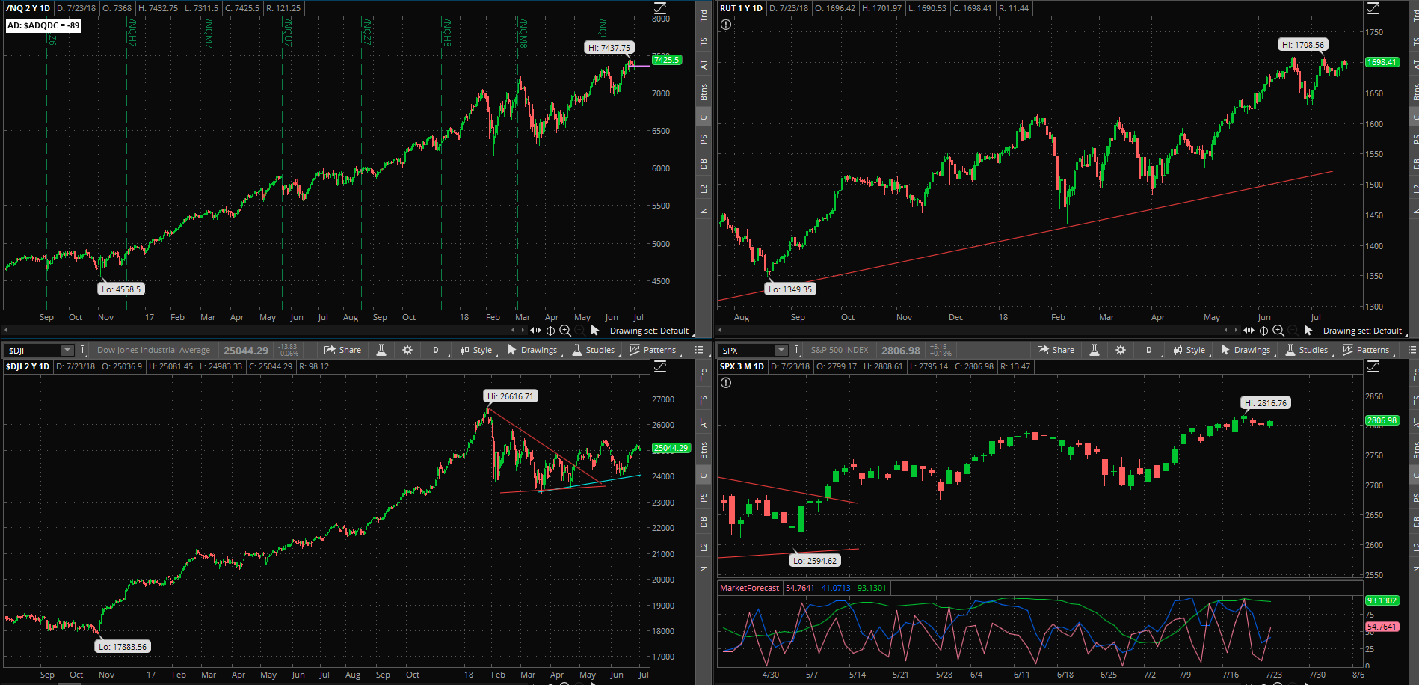Open the list menu icon in the $DJI toolbar
1419x685 pixels.
pos(699,350)
